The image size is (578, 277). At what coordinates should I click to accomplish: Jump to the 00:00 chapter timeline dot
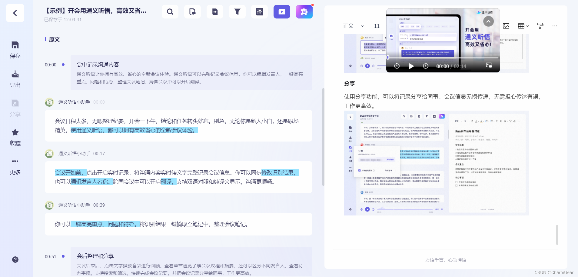pos(63,65)
